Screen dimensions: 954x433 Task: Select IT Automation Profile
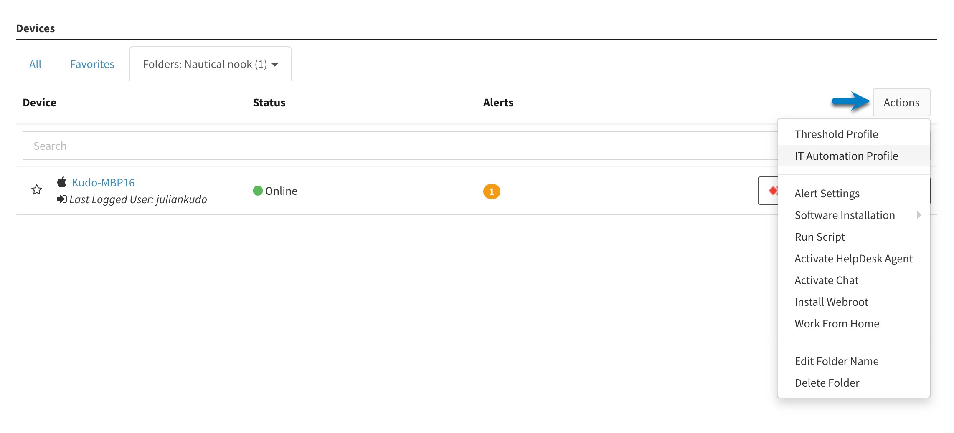coord(846,156)
